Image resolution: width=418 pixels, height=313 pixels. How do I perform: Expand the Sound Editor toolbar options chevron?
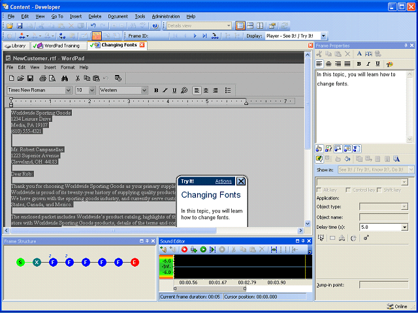310,250
